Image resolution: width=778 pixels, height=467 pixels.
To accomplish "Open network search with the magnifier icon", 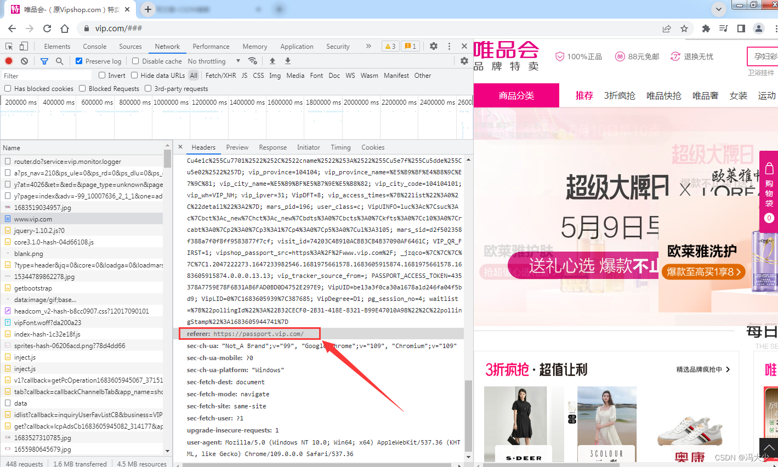I will click(59, 61).
